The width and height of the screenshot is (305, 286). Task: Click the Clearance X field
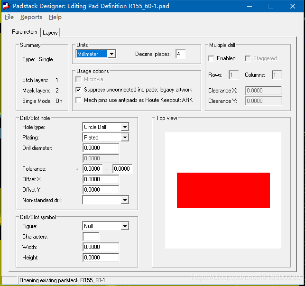tap(264, 91)
